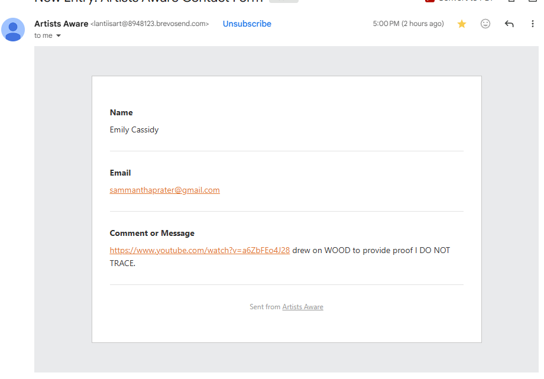Click the name Emily Cassidy
The width and height of the screenshot is (544, 379).
134,130
